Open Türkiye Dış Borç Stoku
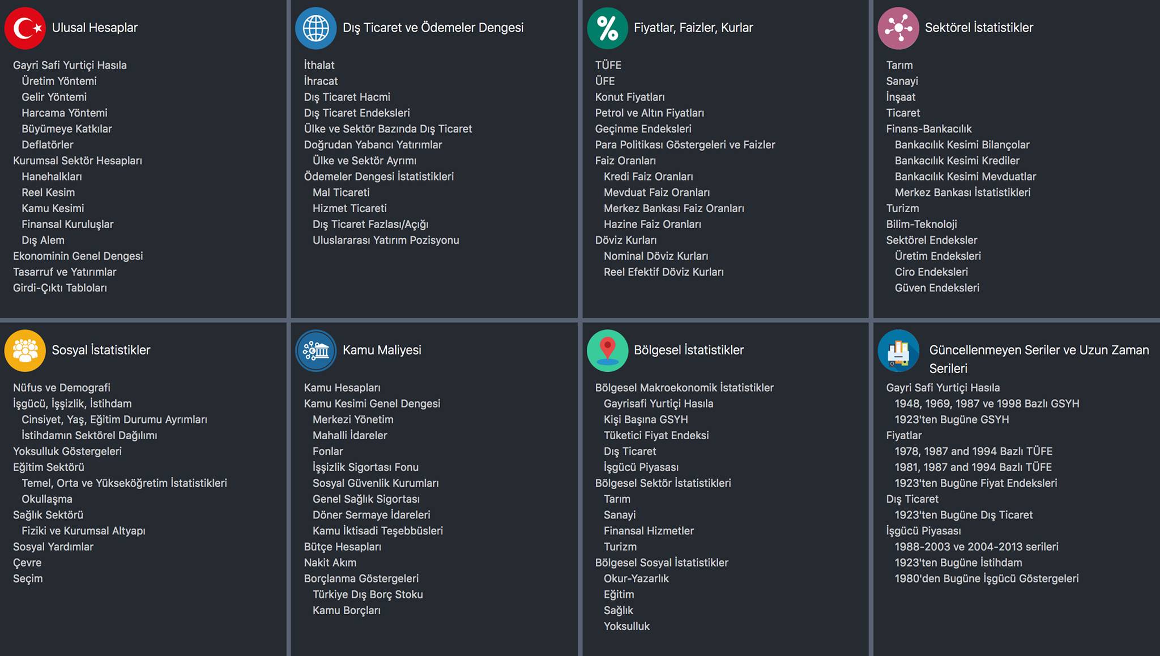The height and width of the screenshot is (656, 1160). pos(368,594)
